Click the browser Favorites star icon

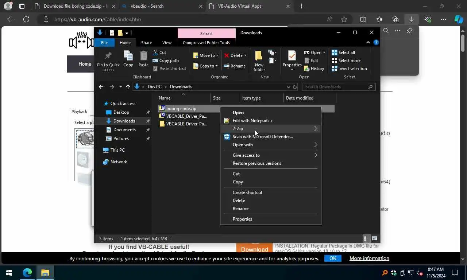click(x=344, y=19)
